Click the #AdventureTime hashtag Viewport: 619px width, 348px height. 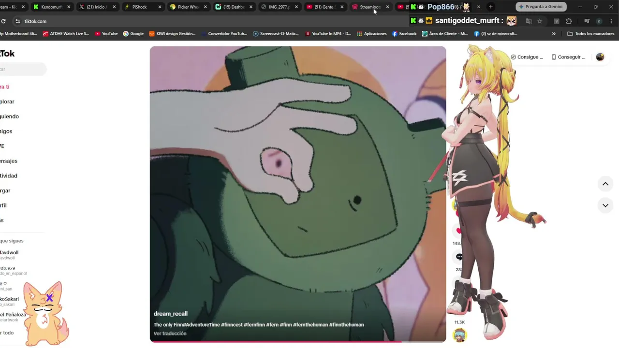(x=201, y=325)
